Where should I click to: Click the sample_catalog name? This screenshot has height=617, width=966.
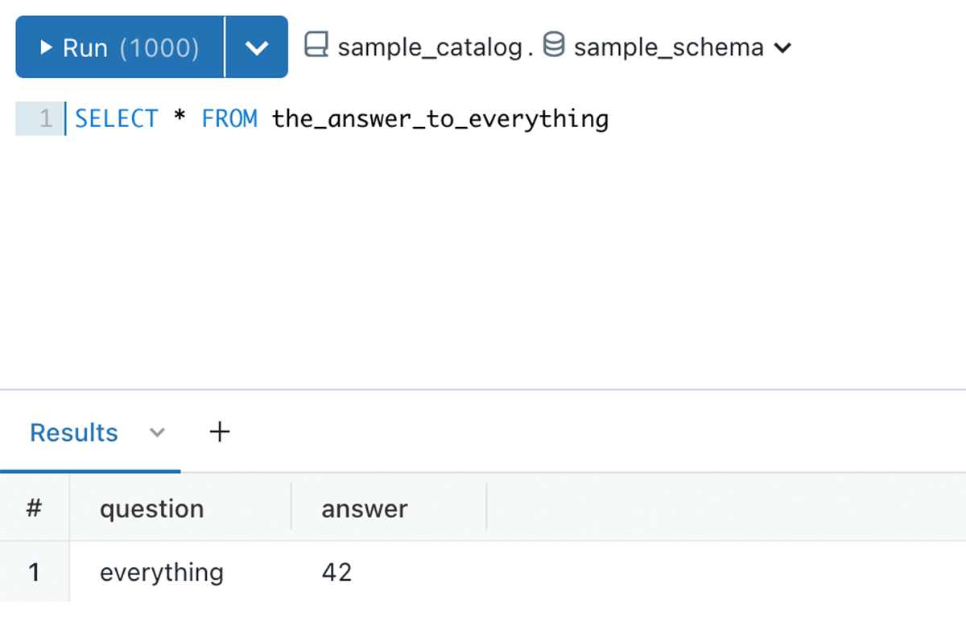point(430,47)
